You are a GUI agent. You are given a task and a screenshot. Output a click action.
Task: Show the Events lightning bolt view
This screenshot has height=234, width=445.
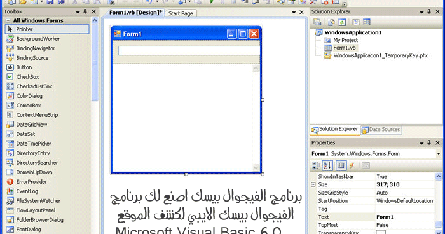[x=352, y=165]
